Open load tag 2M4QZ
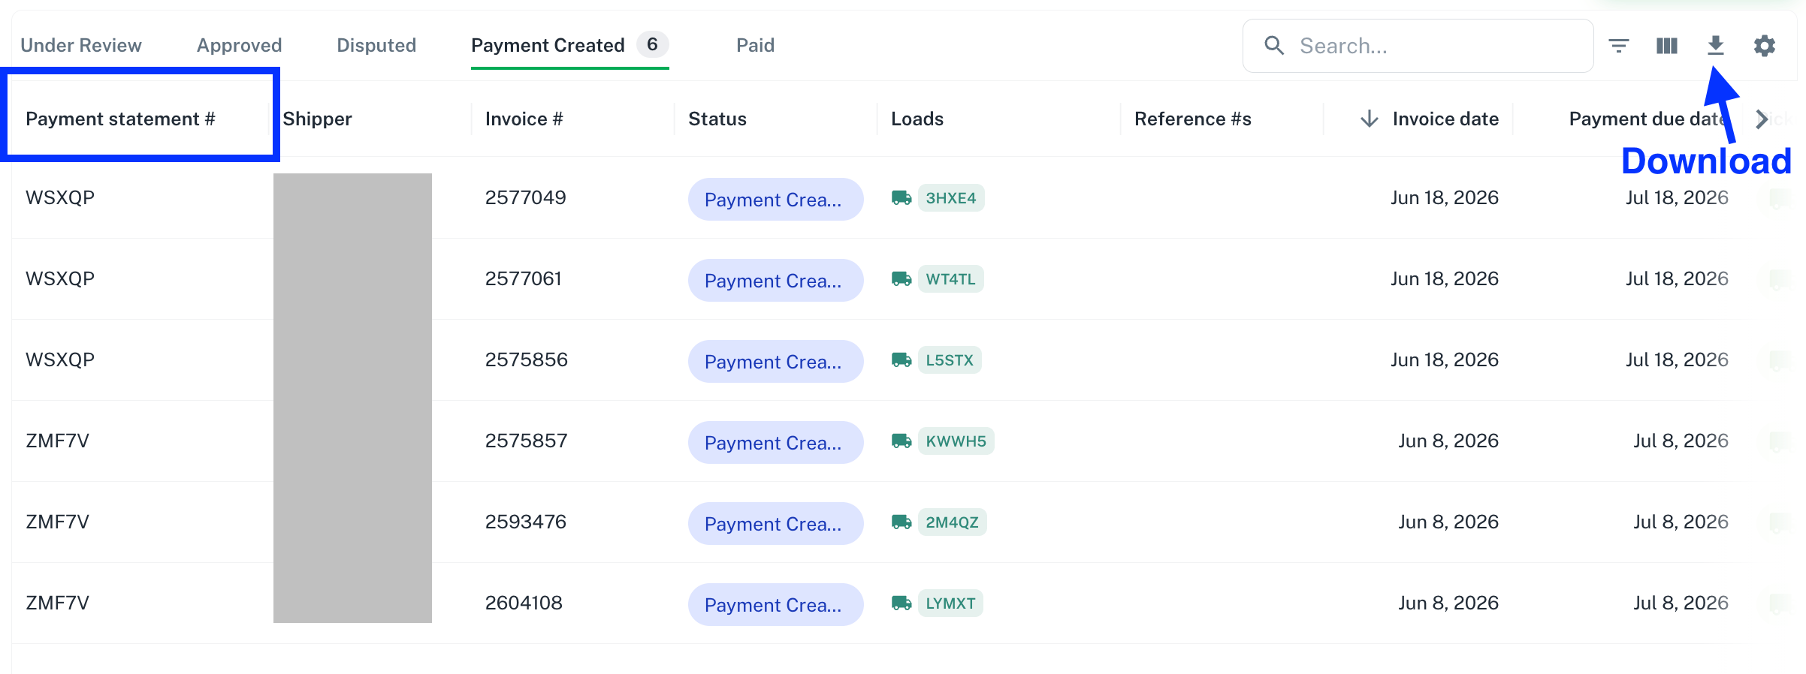Viewport: 1806px width, 674px height. pos(952,522)
